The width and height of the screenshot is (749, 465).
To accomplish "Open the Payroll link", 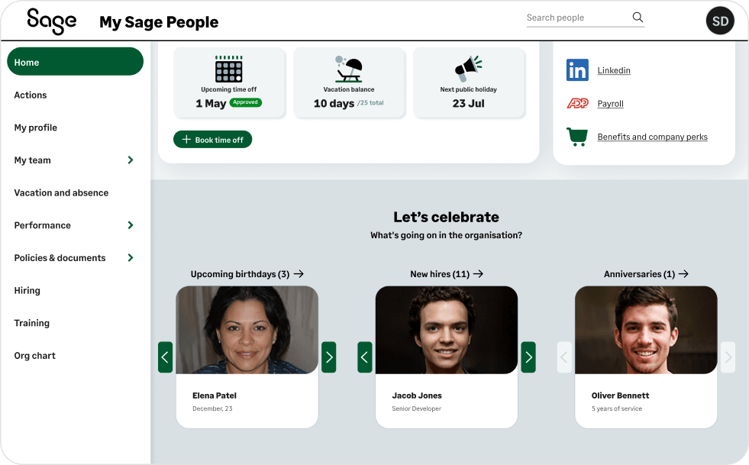I will (610, 102).
